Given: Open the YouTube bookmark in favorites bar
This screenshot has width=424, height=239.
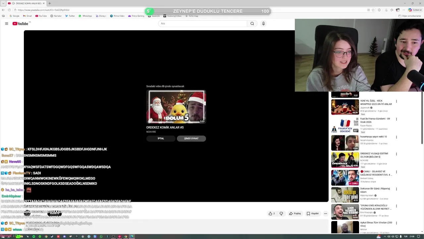Looking at the screenshot, I should coord(41,16).
